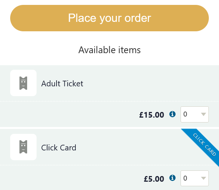Open Adult Ticket quantity dropdown
Viewport: 219px width, 190px height.
pos(194,115)
